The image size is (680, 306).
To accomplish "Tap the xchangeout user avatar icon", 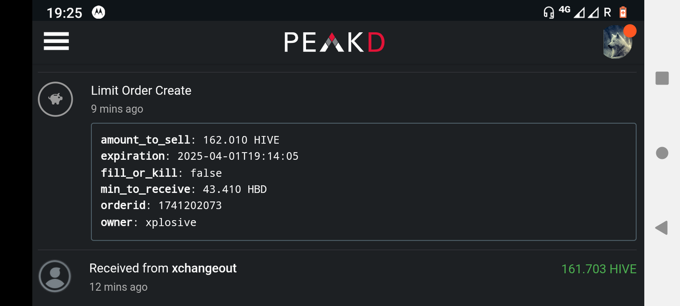I will (55, 276).
